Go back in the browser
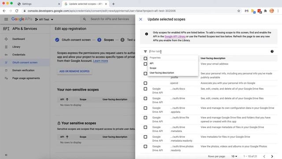 pos(4,11)
